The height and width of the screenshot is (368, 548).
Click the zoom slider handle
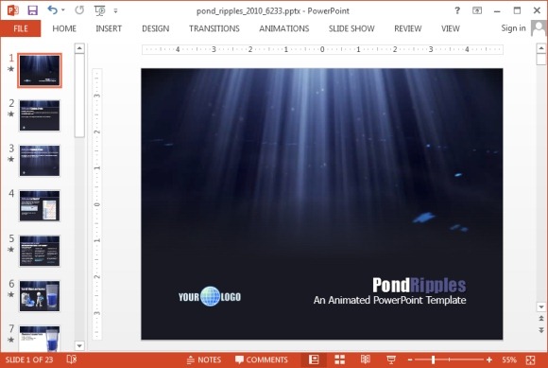click(x=433, y=359)
